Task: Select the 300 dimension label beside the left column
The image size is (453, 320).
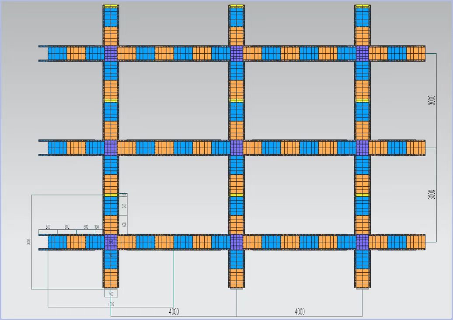Action: pyautogui.click(x=97, y=227)
